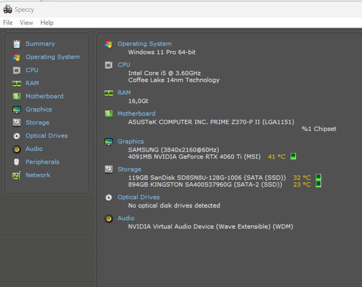Open the File menu
This screenshot has width=362, height=287.
(8, 23)
